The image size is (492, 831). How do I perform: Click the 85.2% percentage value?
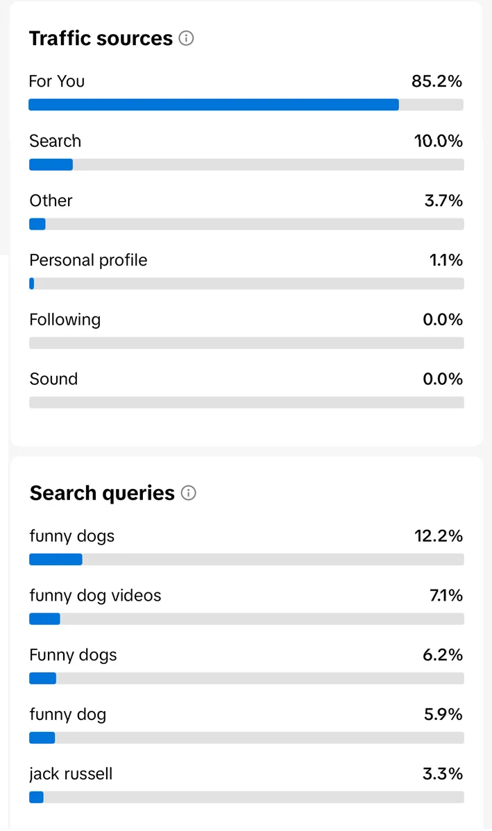(x=436, y=81)
